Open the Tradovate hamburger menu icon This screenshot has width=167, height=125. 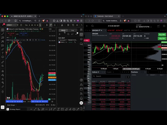87,26
